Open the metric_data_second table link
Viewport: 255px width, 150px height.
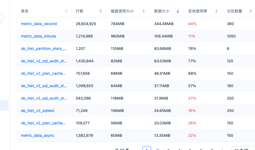click(x=39, y=24)
